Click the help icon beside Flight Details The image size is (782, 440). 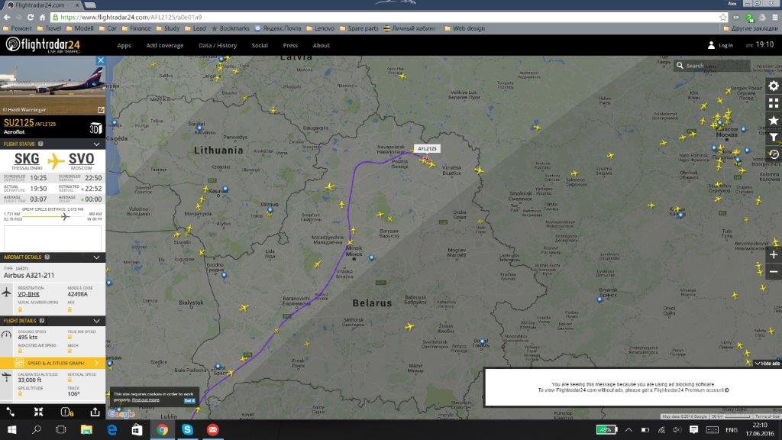(x=42, y=321)
